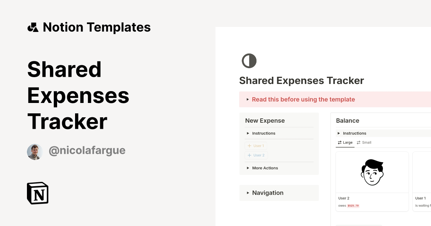Expand the More Actions section
Image resolution: width=431 pixels, height=226 pixels.
coord(262,168)
